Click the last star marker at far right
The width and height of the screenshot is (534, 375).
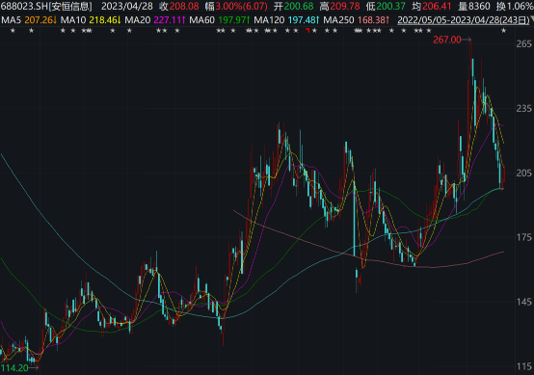[503, 31]
